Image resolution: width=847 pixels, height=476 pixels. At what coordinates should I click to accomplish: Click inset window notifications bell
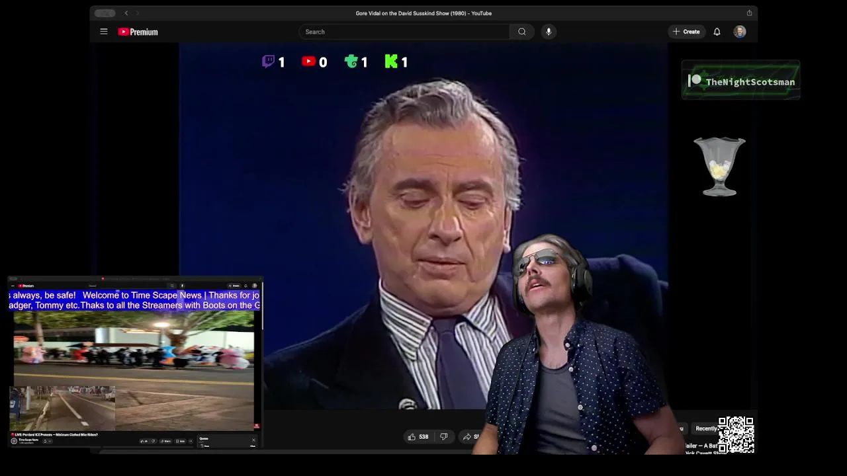[245, 286]
